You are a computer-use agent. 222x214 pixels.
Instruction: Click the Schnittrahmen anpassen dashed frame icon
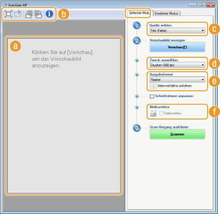click(x=152, y=96)
